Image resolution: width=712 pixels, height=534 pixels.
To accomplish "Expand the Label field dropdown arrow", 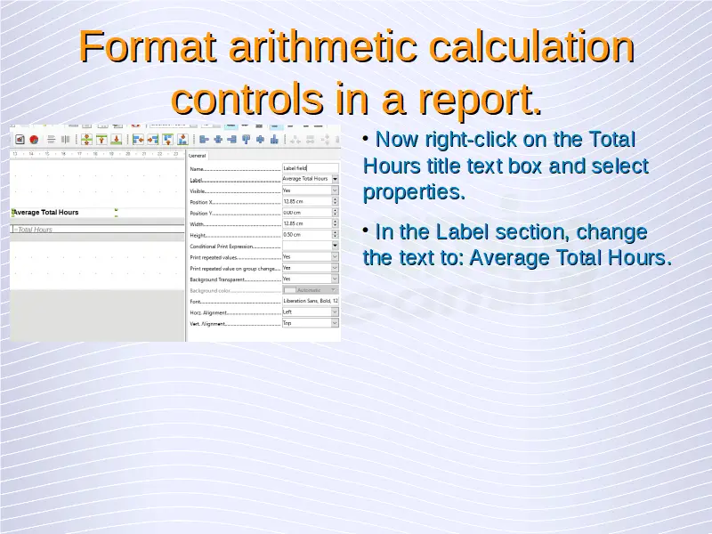I will 336,179.
